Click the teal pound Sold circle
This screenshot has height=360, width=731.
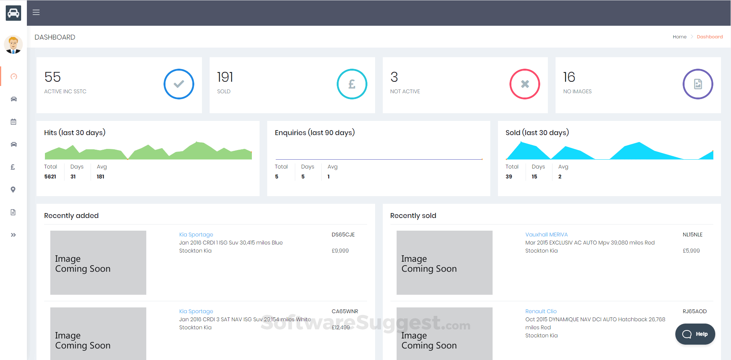point(352,84)
